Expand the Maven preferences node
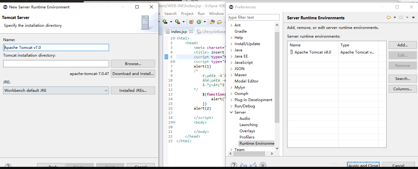Viewport: 418px width, 169px height. point(231,75)
